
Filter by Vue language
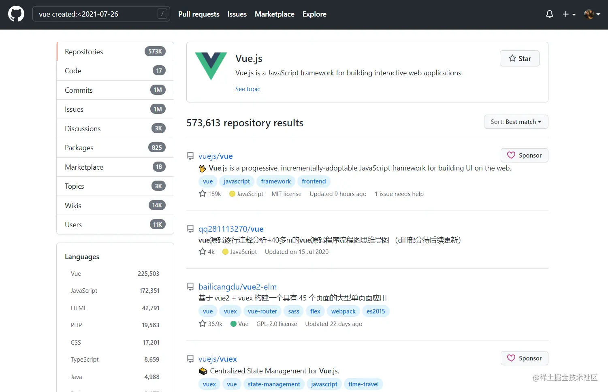(115, 274)
